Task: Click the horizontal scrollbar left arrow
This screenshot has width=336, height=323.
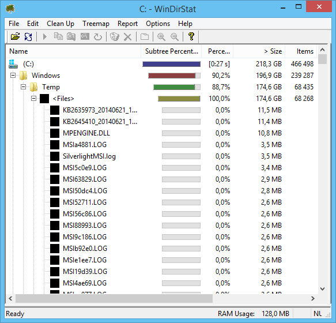Action: pyautogui.click(x=10, y=298)
